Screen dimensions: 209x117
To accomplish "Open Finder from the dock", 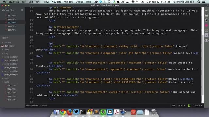I will (56, 112).
